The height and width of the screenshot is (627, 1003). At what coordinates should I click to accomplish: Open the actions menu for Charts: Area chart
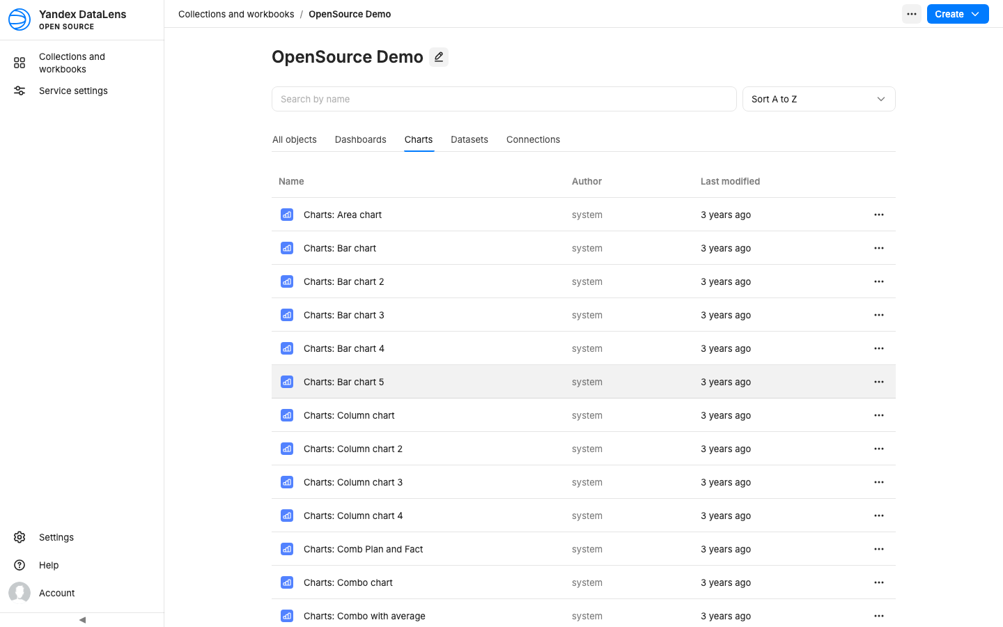click(879, 215)
